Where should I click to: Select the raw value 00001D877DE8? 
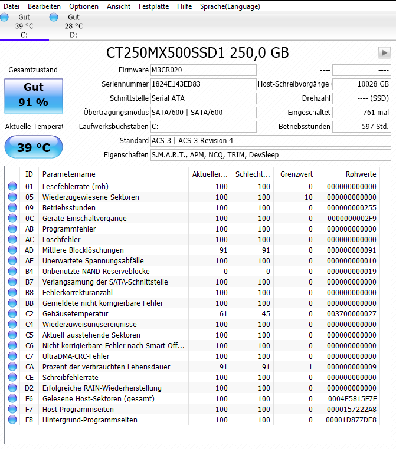(x=351, y=420)
